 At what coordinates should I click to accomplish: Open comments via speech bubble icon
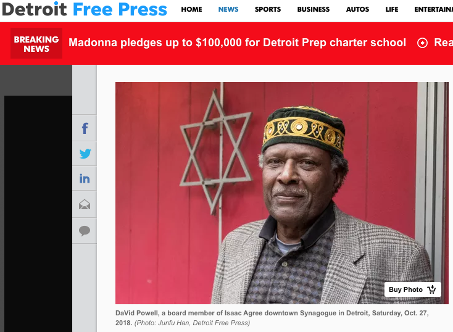click(x=85, y=231)
